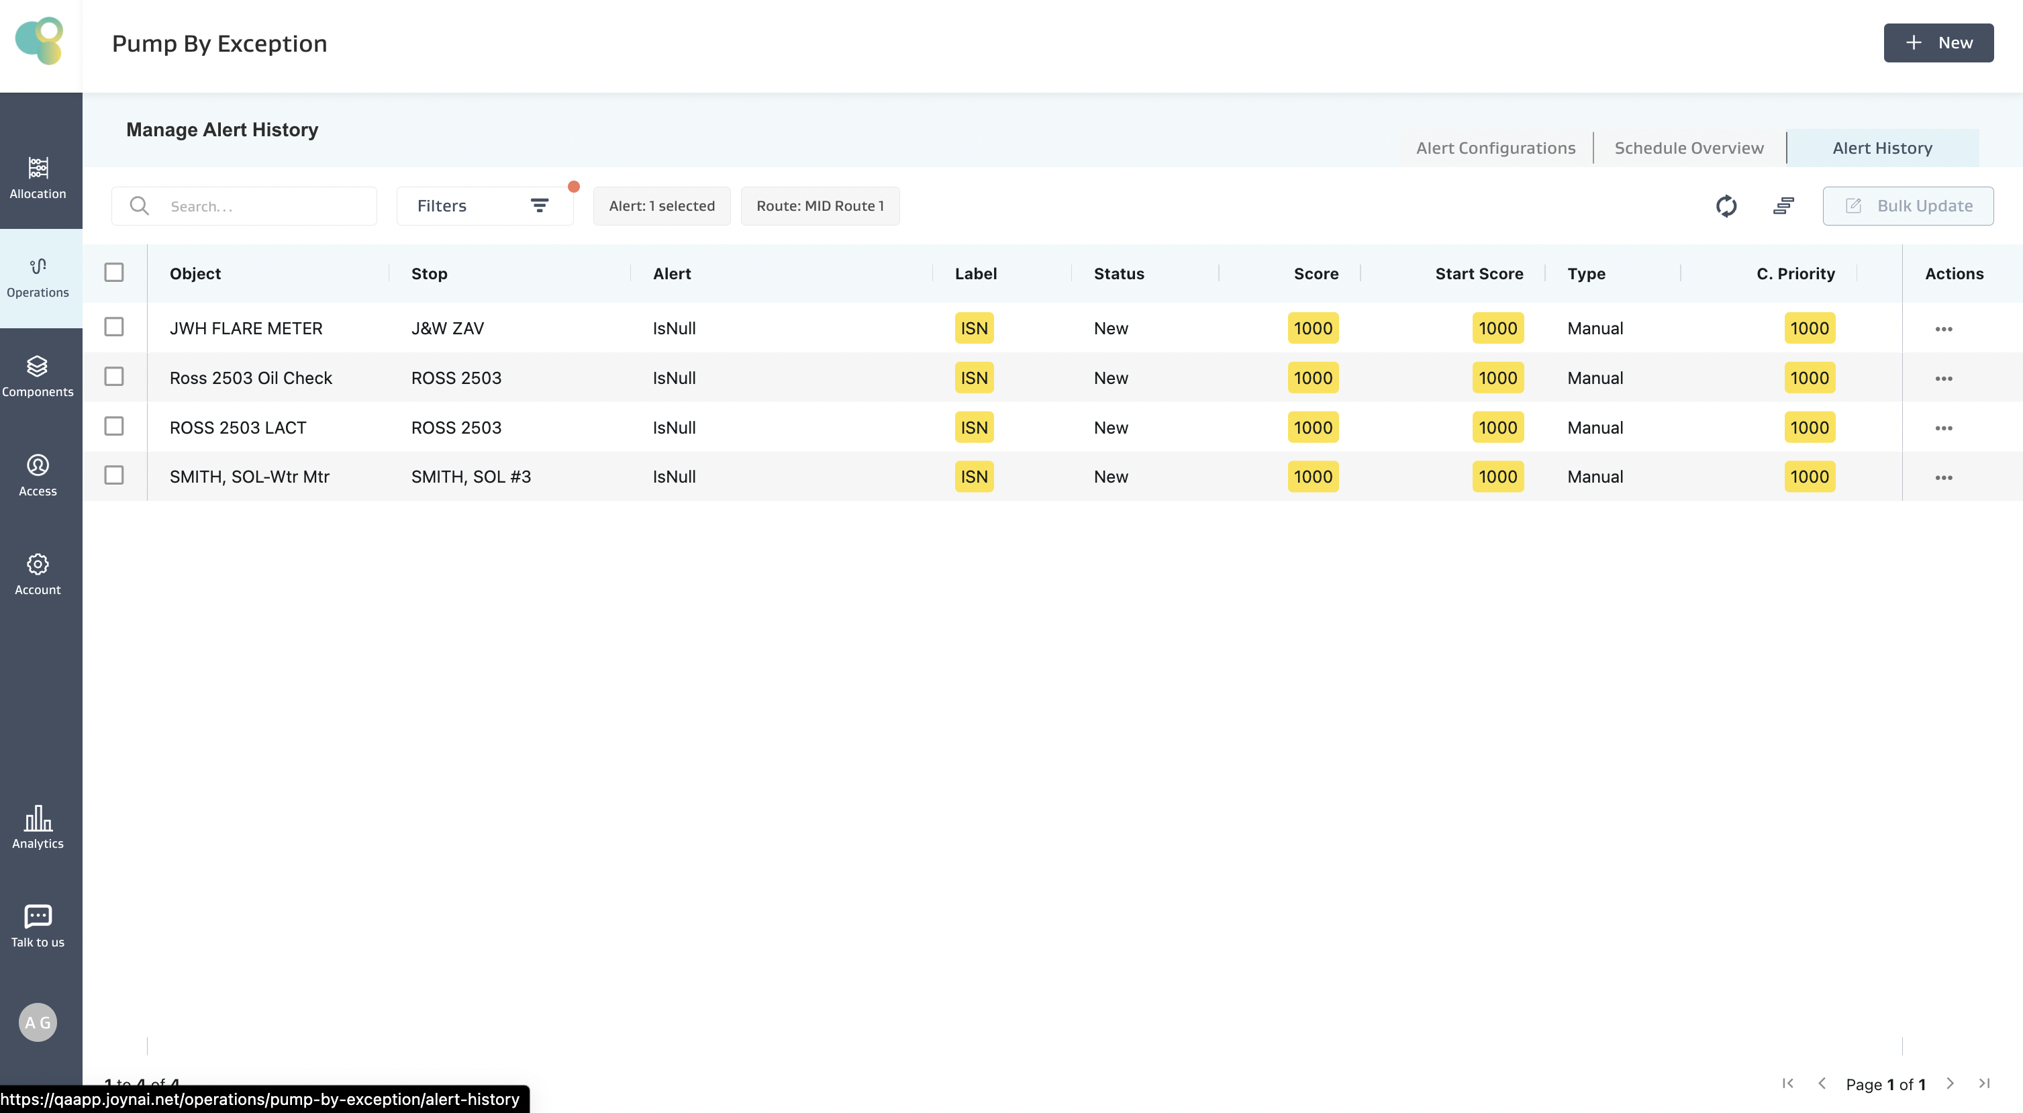Toggle the select-all header checkbox

point(114,273)
